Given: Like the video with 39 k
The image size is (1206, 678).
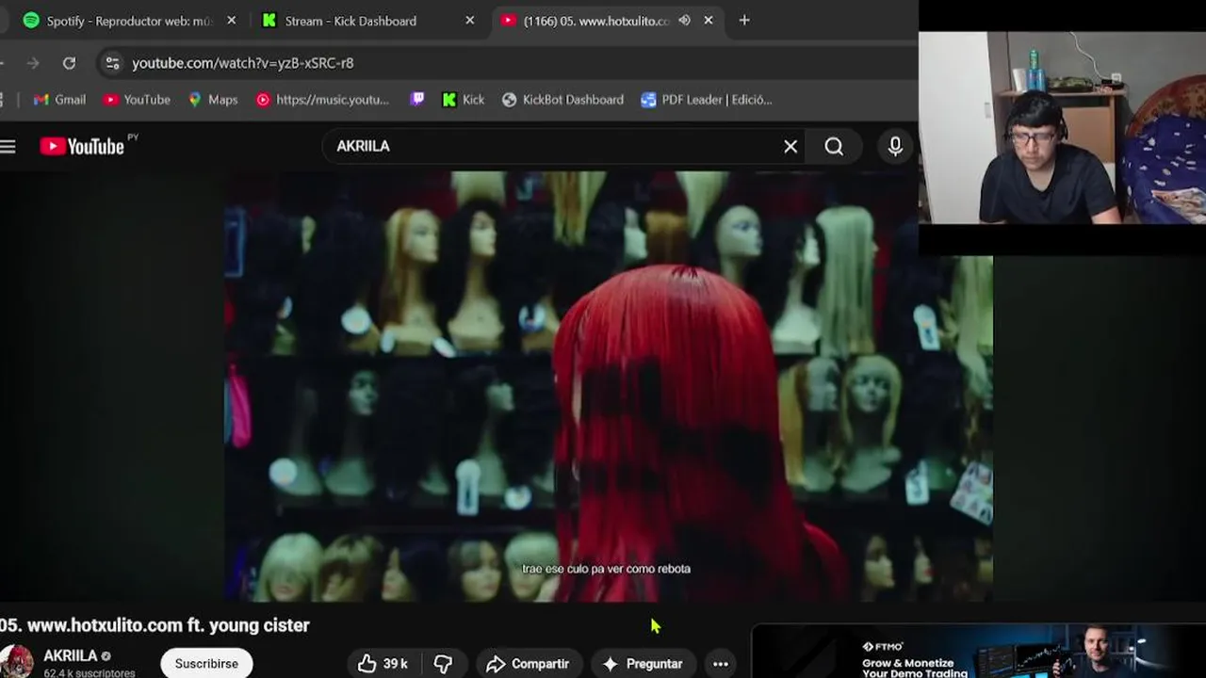Looking at the screenshot, I should [x=383, y=664].
